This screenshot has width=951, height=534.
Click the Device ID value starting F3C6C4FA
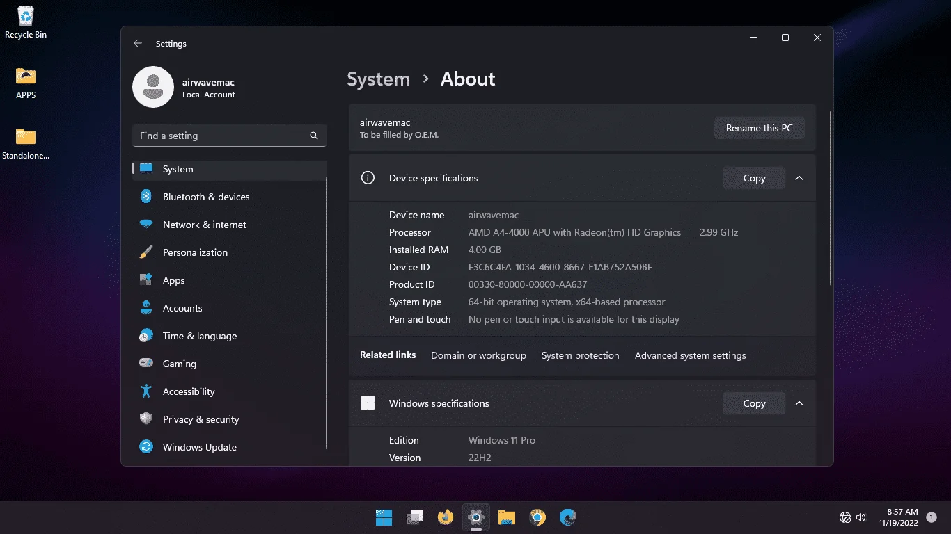click(560, 267)
